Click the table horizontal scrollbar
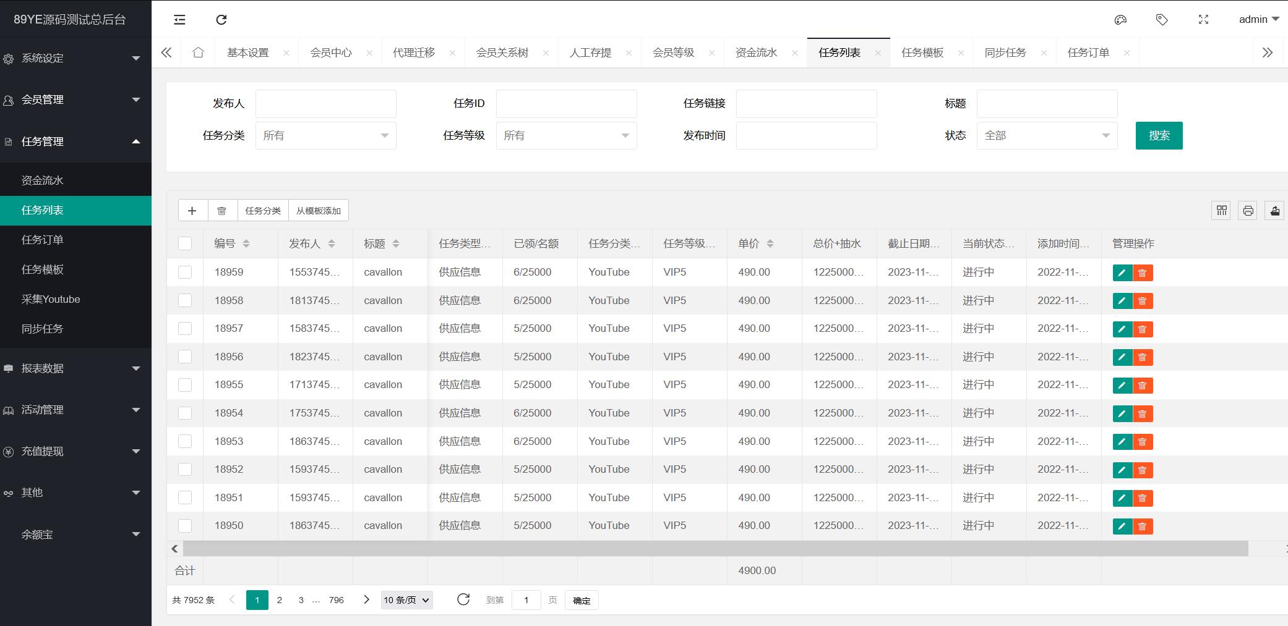Screen dimensions: 1288x626 (715, 549)
